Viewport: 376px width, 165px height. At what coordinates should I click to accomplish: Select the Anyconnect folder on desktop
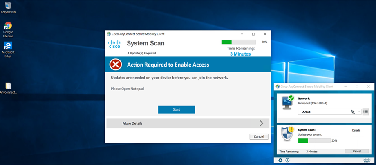pos(8,88)
